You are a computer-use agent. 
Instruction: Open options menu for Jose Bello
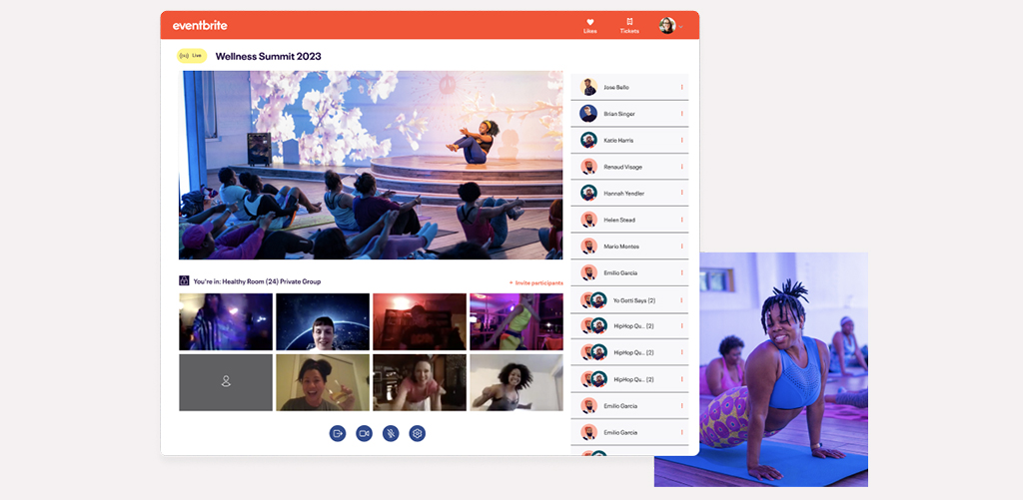(x=682, y=87)
